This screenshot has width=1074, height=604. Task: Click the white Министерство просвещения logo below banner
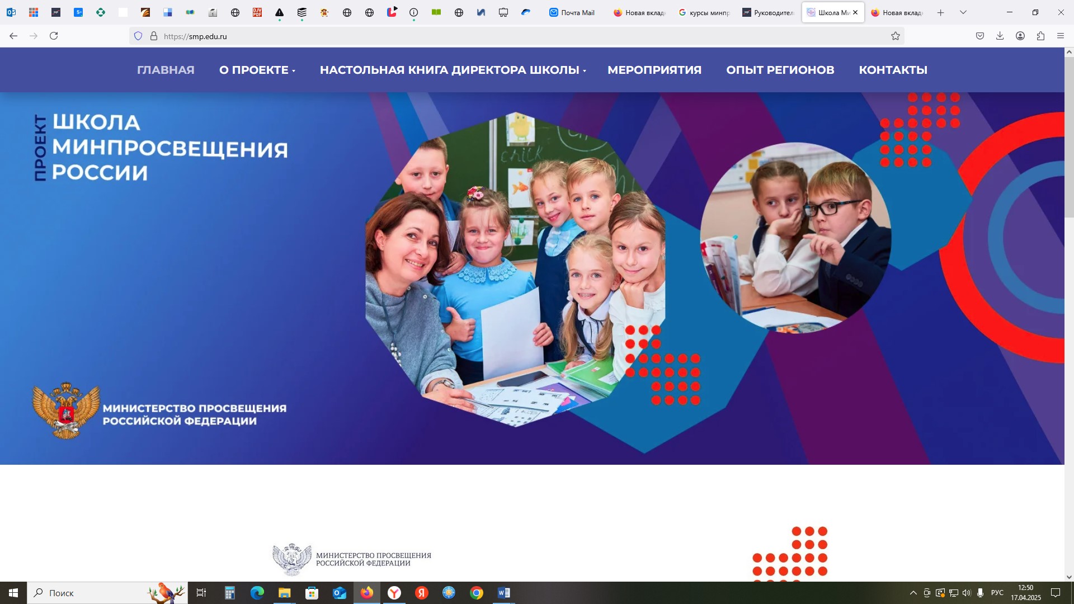[x=352, y=559]
